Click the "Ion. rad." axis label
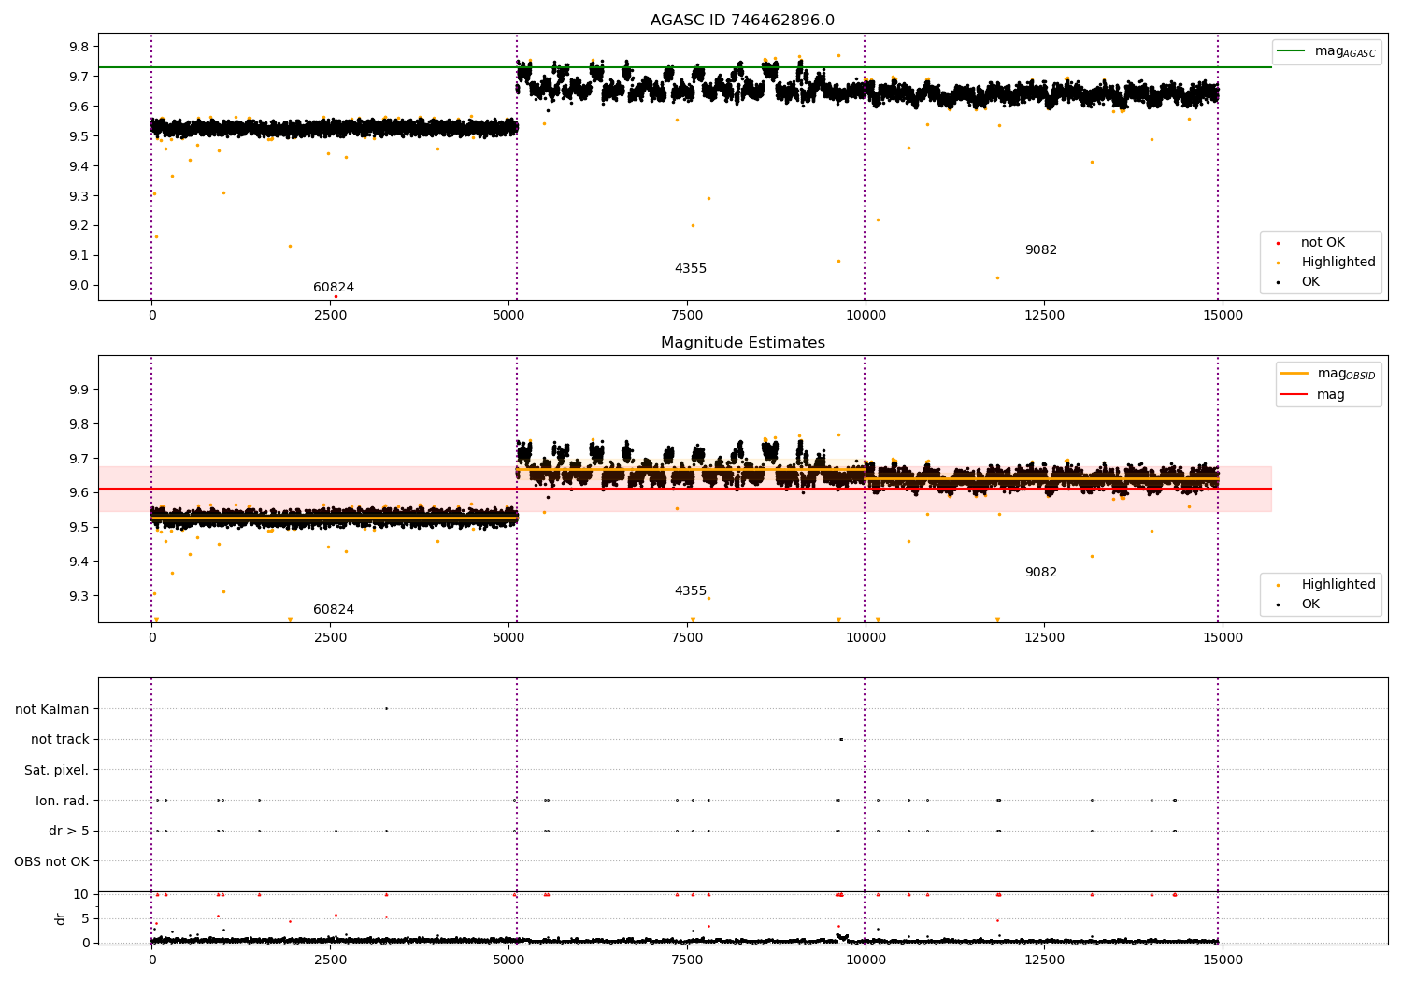1402x981 pixels. (63, 801)
